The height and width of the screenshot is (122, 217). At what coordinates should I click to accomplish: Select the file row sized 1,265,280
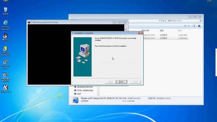(x=166, y=35)
